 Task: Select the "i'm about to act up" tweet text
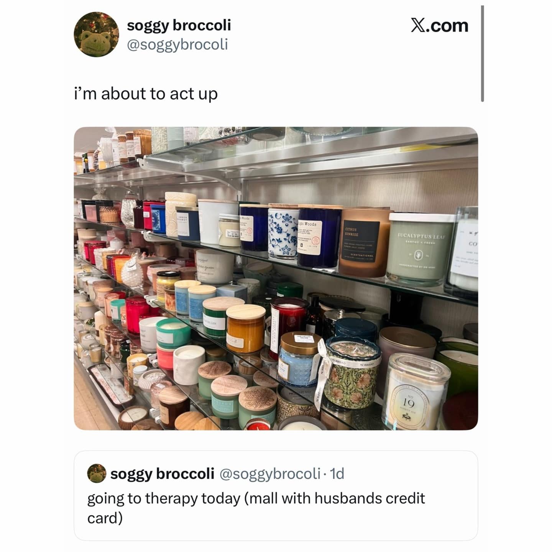click(x=146, y=94)
